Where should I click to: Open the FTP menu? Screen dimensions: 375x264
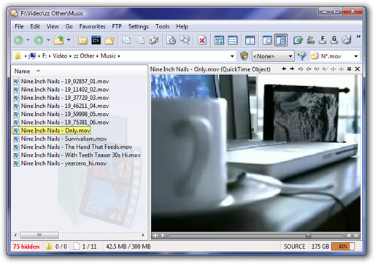(x=117, y=26)
